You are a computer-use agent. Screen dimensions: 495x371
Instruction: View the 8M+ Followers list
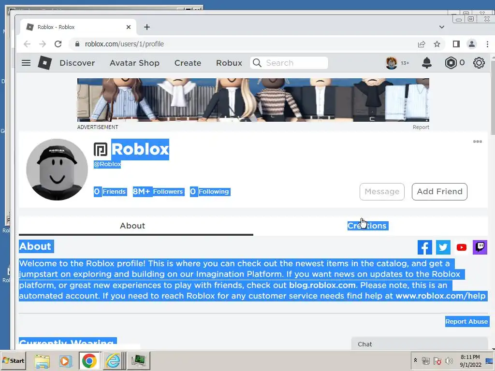point(159,191)
